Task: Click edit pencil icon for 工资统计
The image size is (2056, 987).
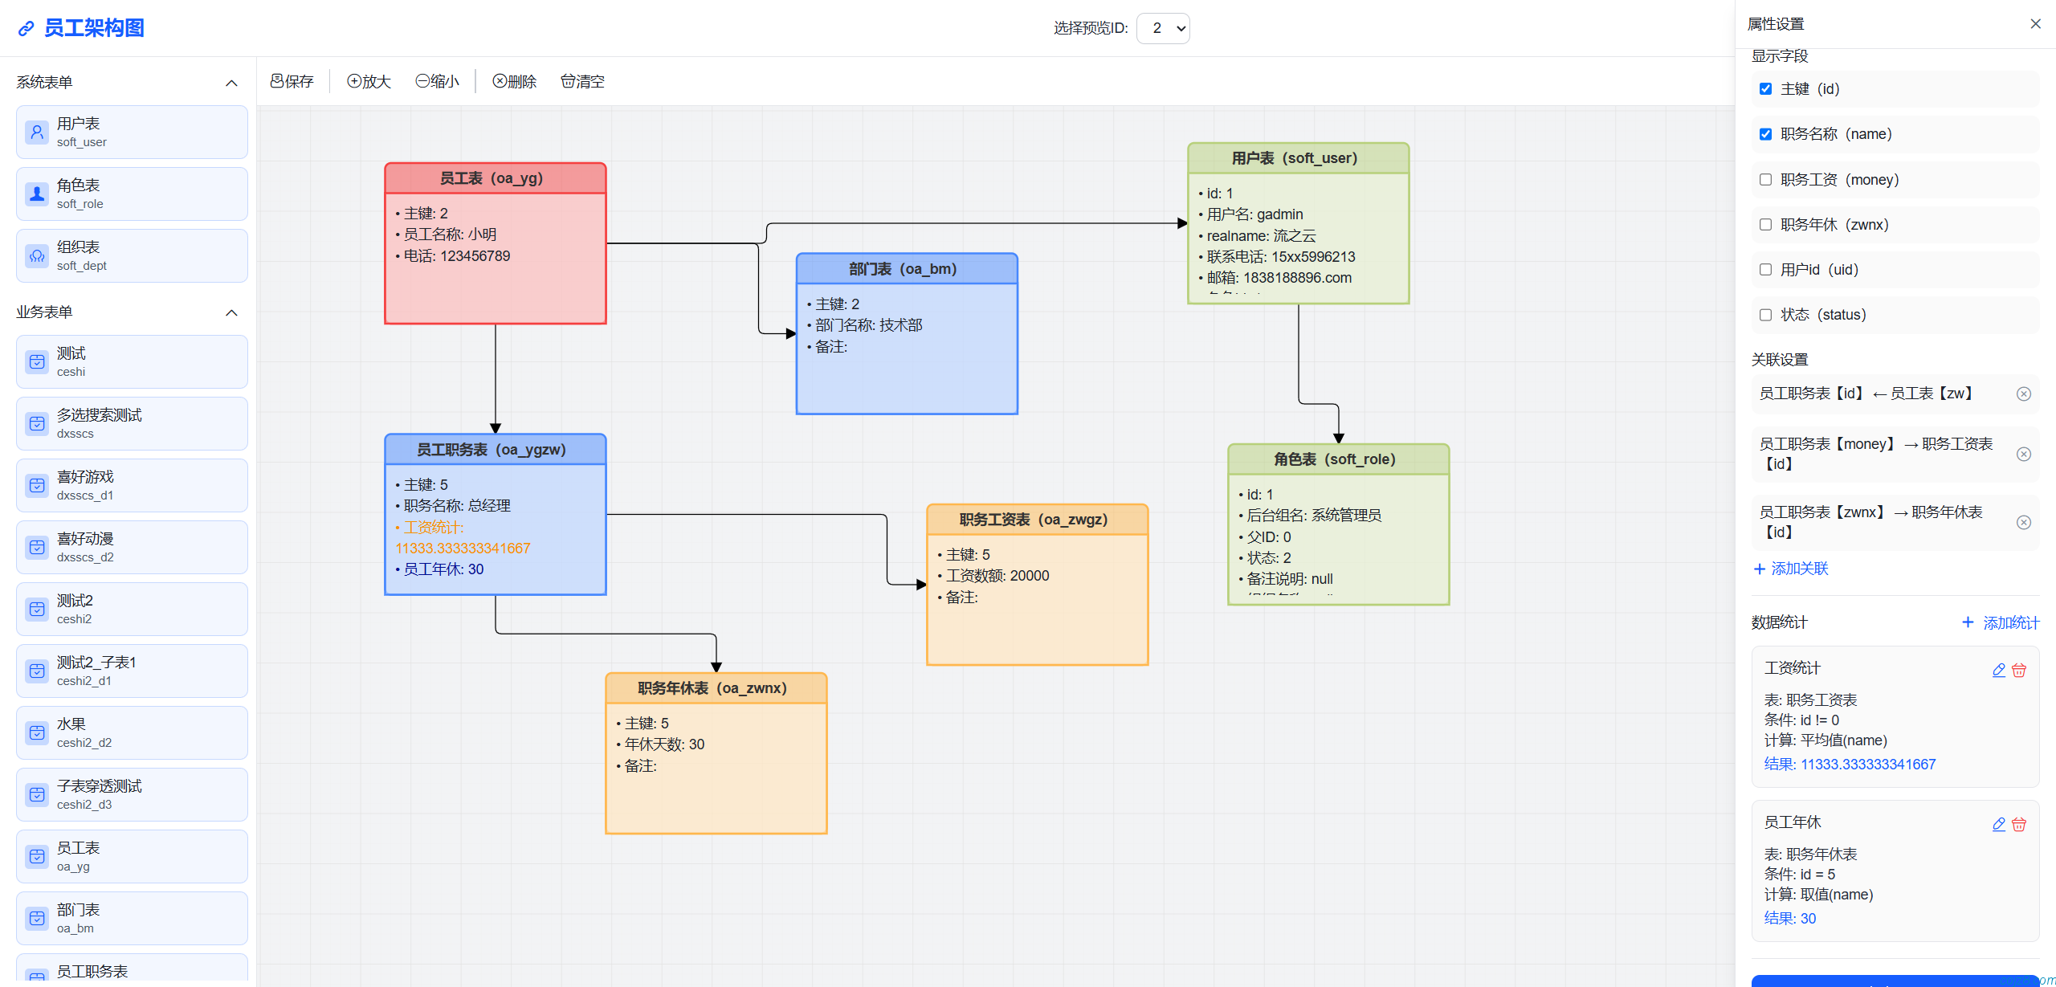Action: pos(1999,670)
